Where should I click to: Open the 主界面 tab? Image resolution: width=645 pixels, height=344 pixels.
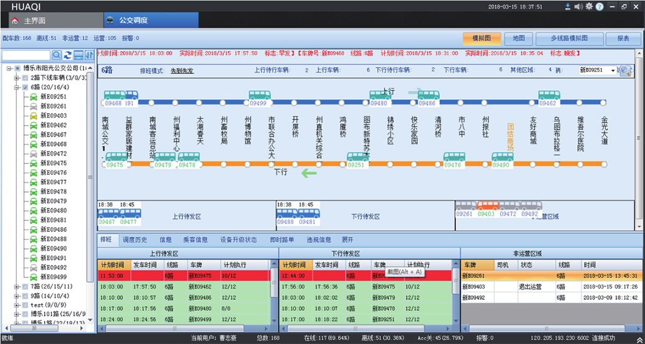click(x=34, y=21)
